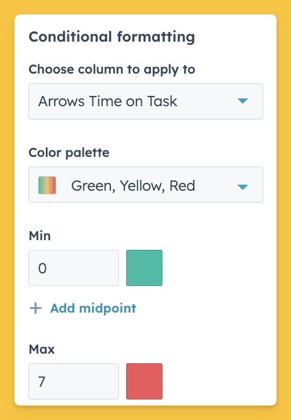This screenshot has width=291, height=420.
Task: Click the Arrows Time on Task text
Action: [x=107, y=101]
